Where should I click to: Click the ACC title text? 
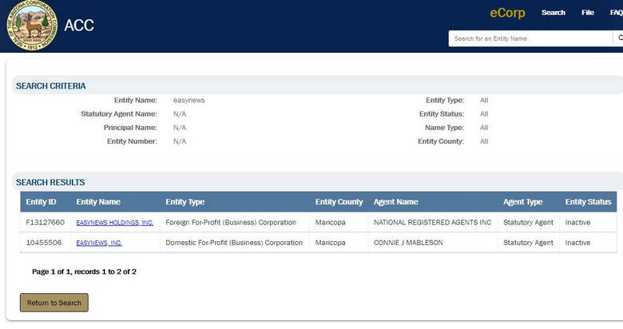[x=79, y=26]
